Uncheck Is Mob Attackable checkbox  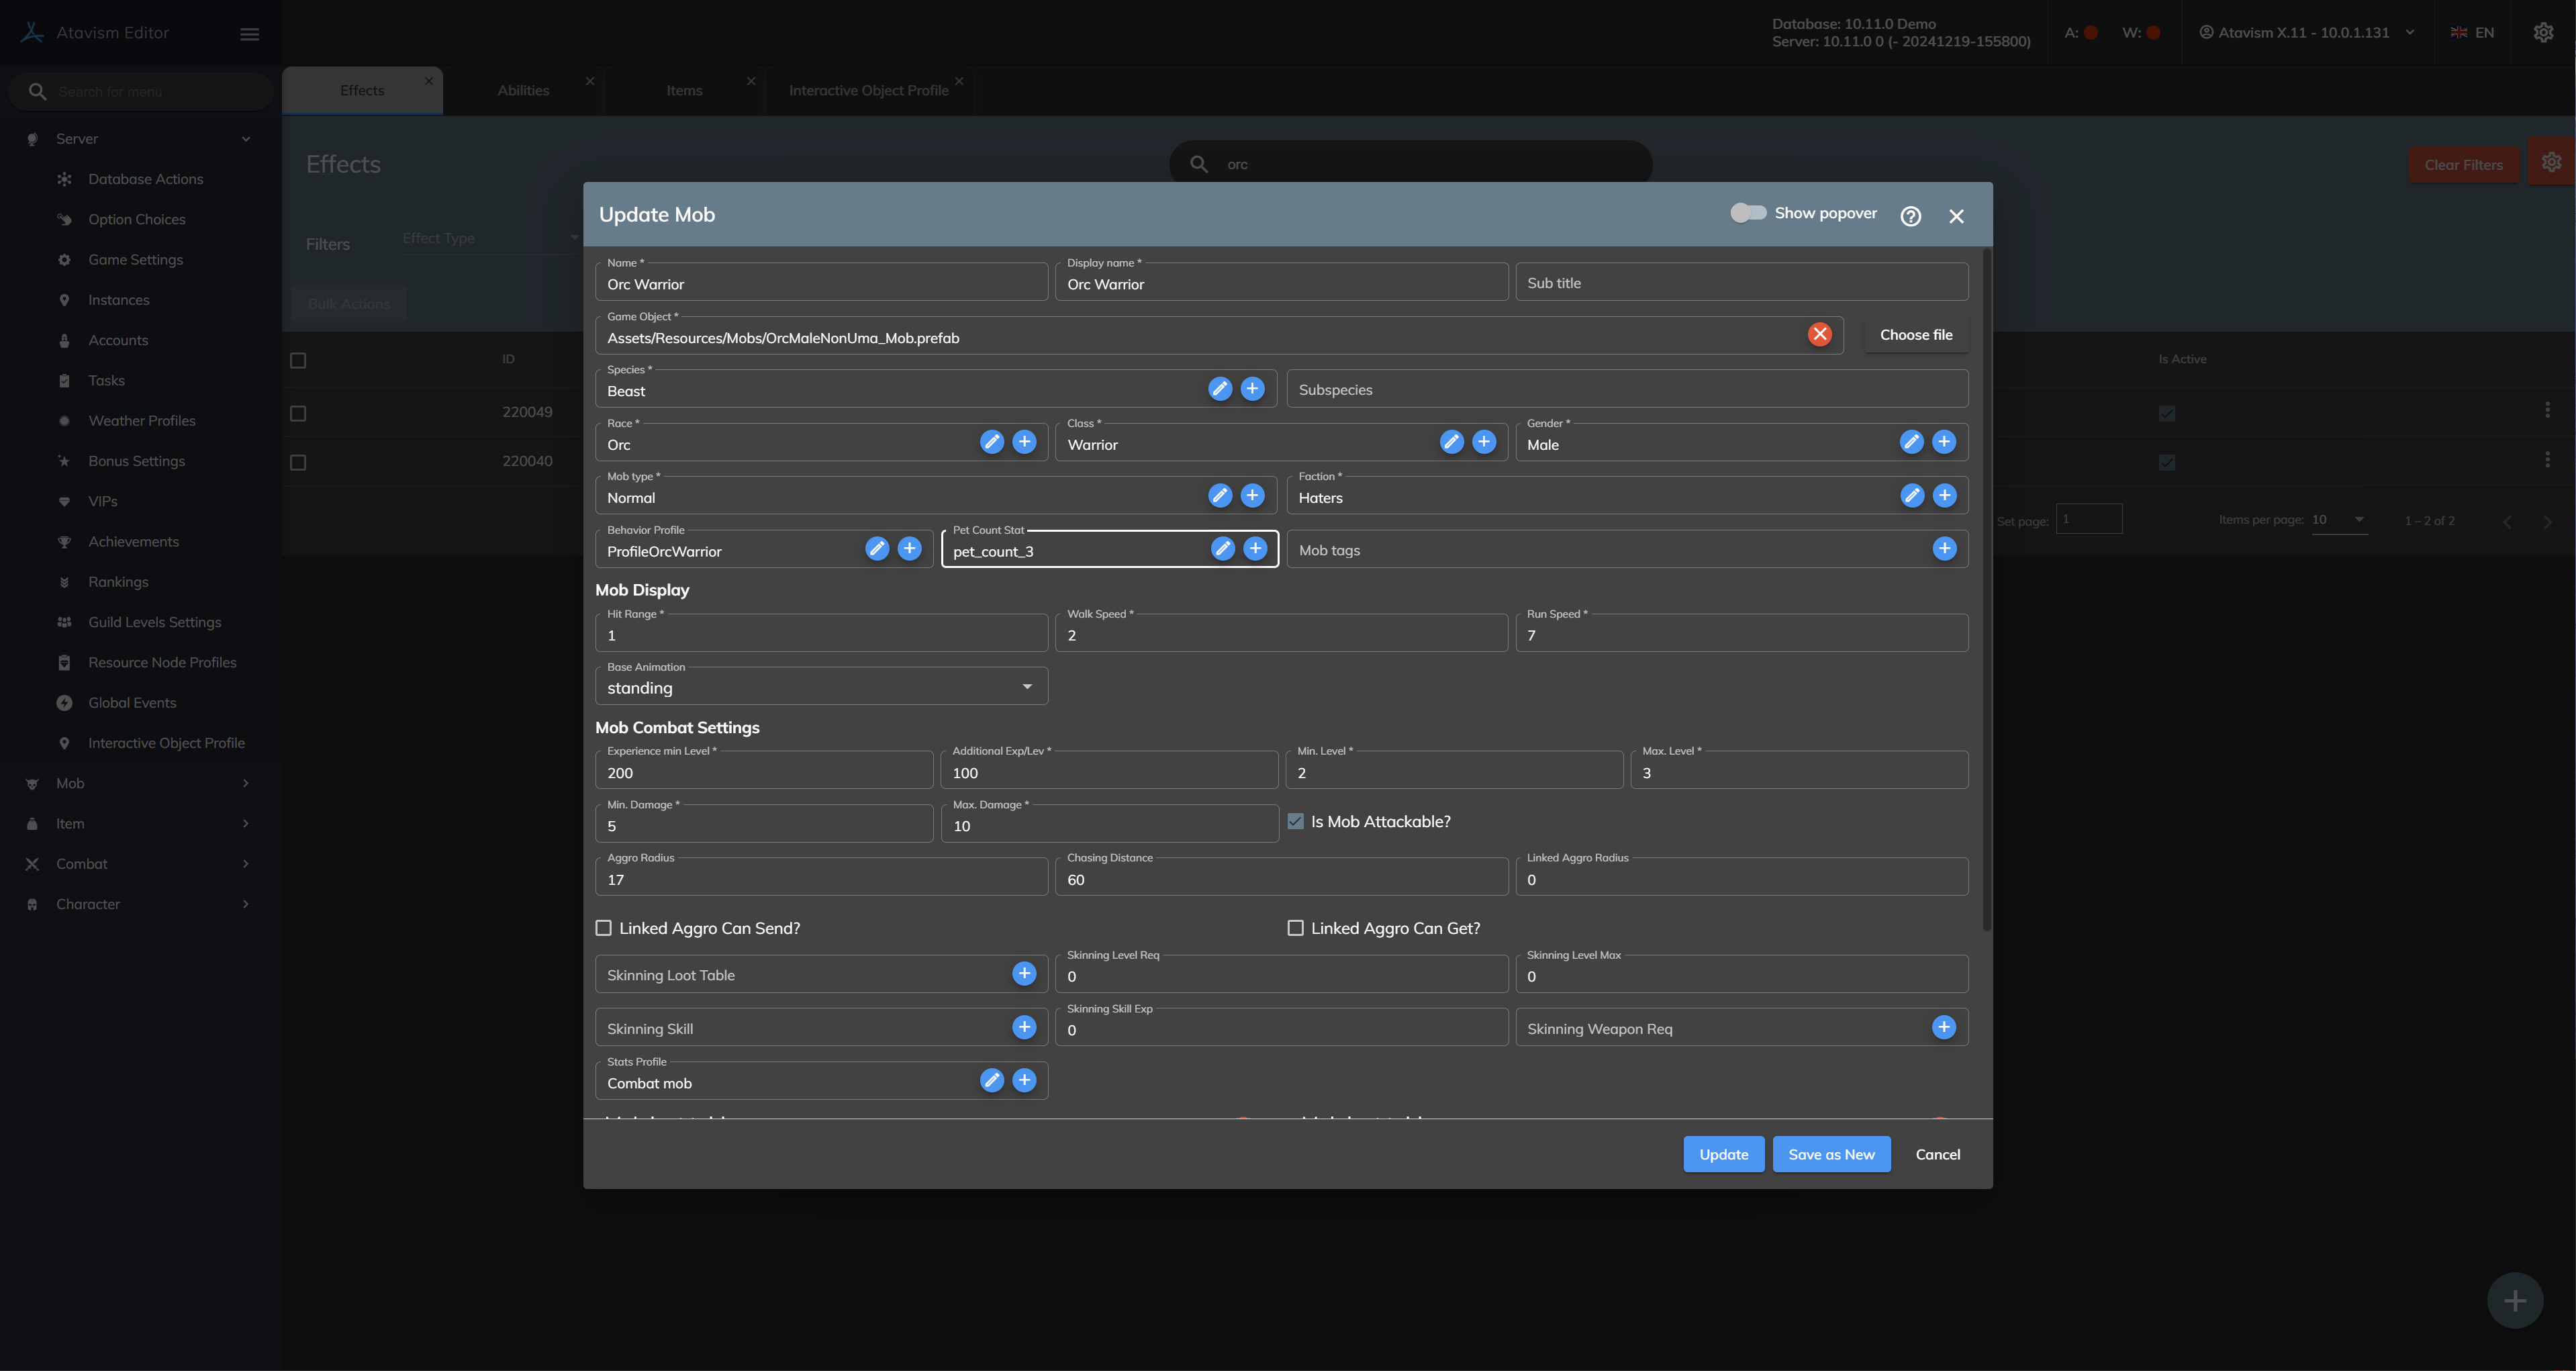tap(1295, 822)
